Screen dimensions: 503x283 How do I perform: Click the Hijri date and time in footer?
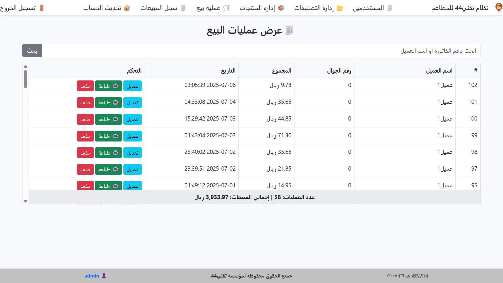coord(407,276)
